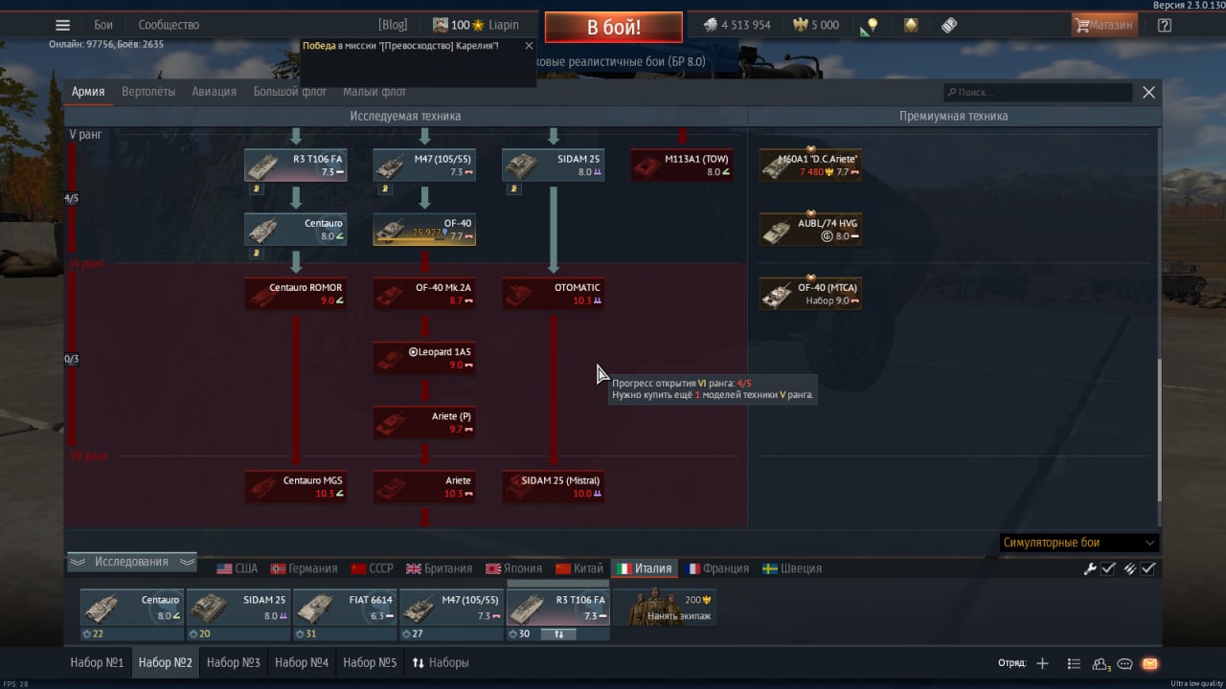Select Ariete (P) in research tree

point(424,422)
